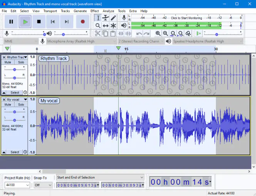Image resolution: width=256 pixels, height=196 pixels.
Task: Click the Zoom Toggle icon
Action: click(x=188, y=34)
